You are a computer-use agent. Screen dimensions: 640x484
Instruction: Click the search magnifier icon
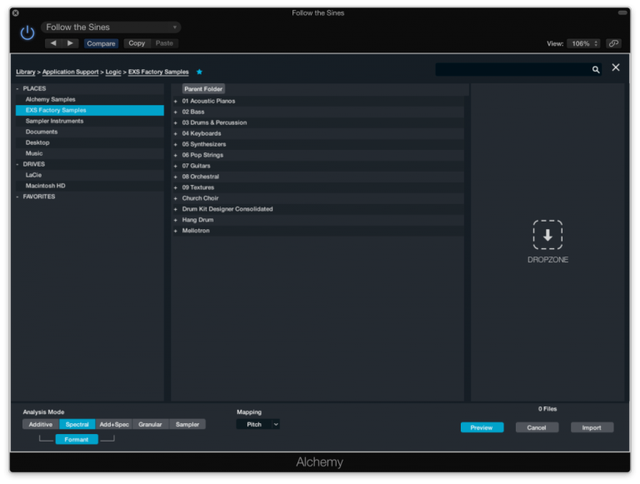click(596, 70)
